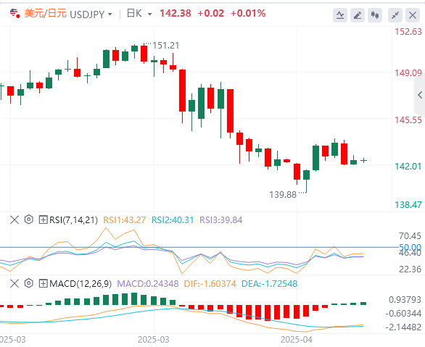The width and height of the screenshot is (425, 347).
Task: Open RSI indicator settings gear
Action: click(x=29, y=220)
